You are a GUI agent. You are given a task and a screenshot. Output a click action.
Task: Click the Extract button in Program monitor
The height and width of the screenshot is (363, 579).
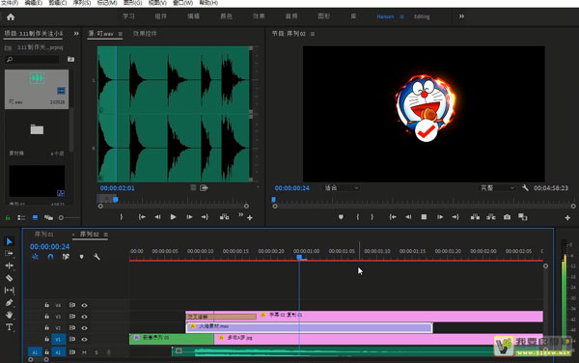click(491, 217)
